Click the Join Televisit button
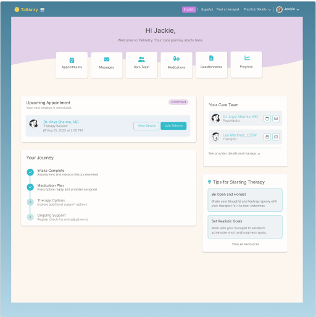Image resolution: width=316 pixels, height=317 pixels. (173, 126)
